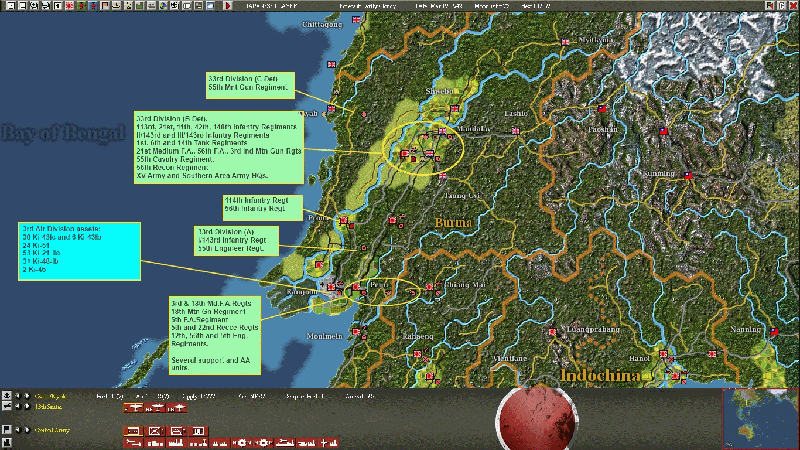Click the aircraft icon beside 13th Sentai

tap(7, 406)
